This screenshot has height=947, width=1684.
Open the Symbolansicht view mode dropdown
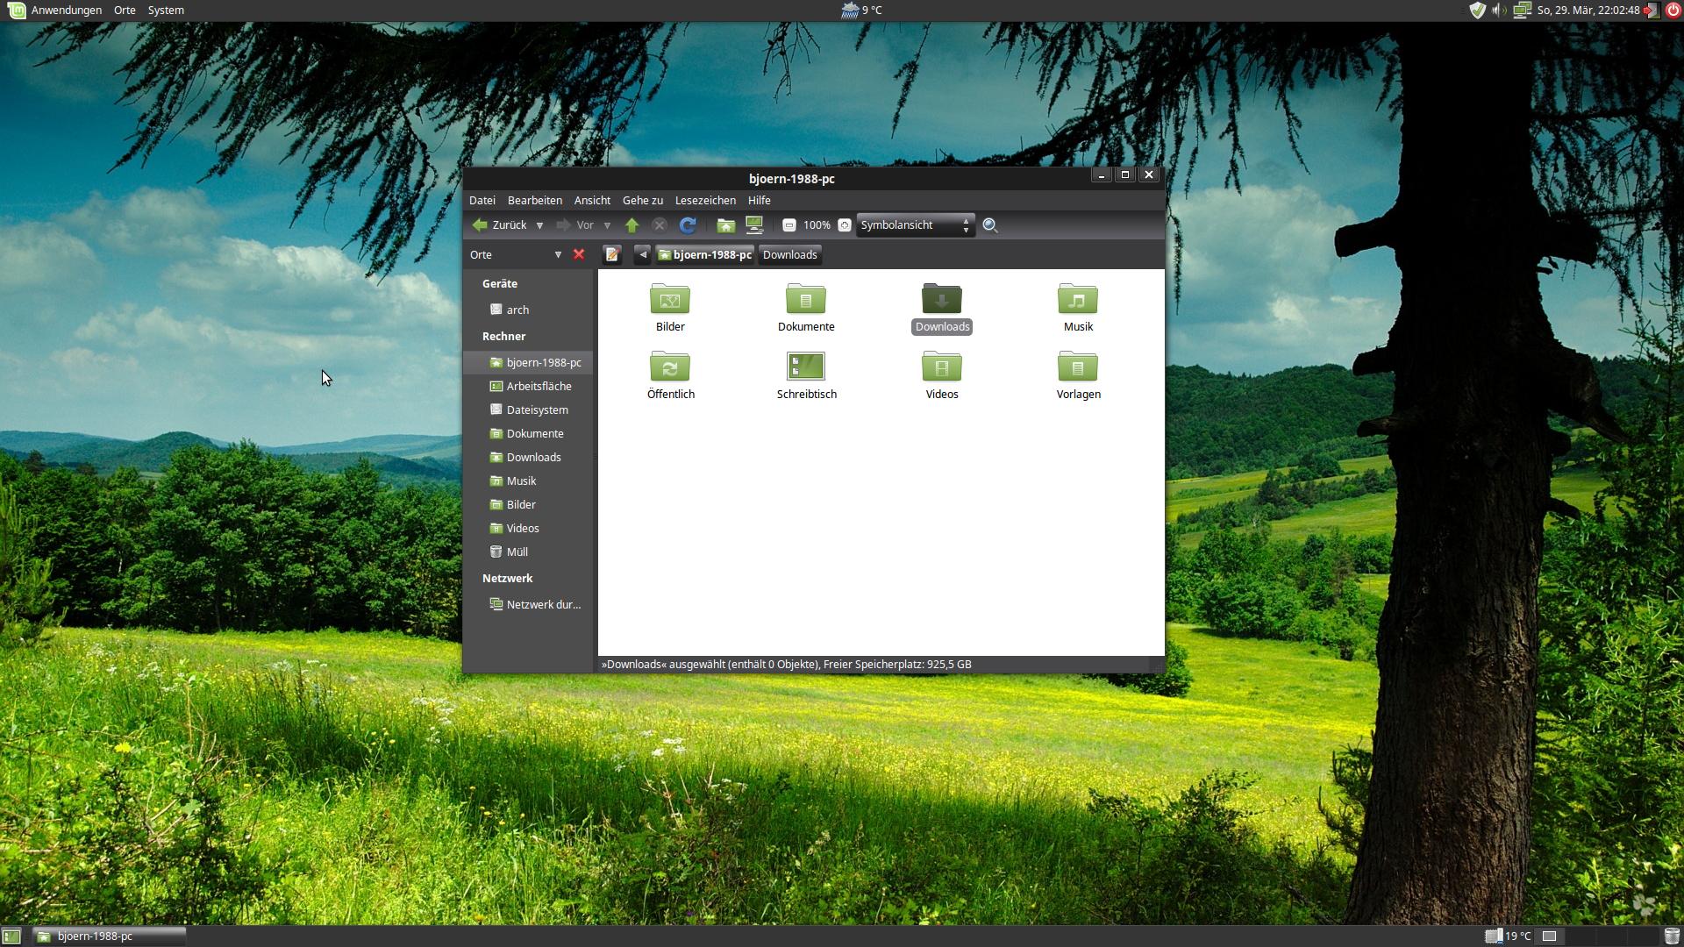tap(915, 225)
